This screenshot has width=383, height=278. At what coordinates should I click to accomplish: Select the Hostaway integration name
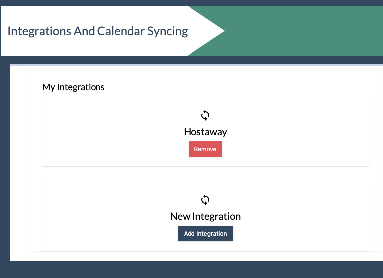205,132
